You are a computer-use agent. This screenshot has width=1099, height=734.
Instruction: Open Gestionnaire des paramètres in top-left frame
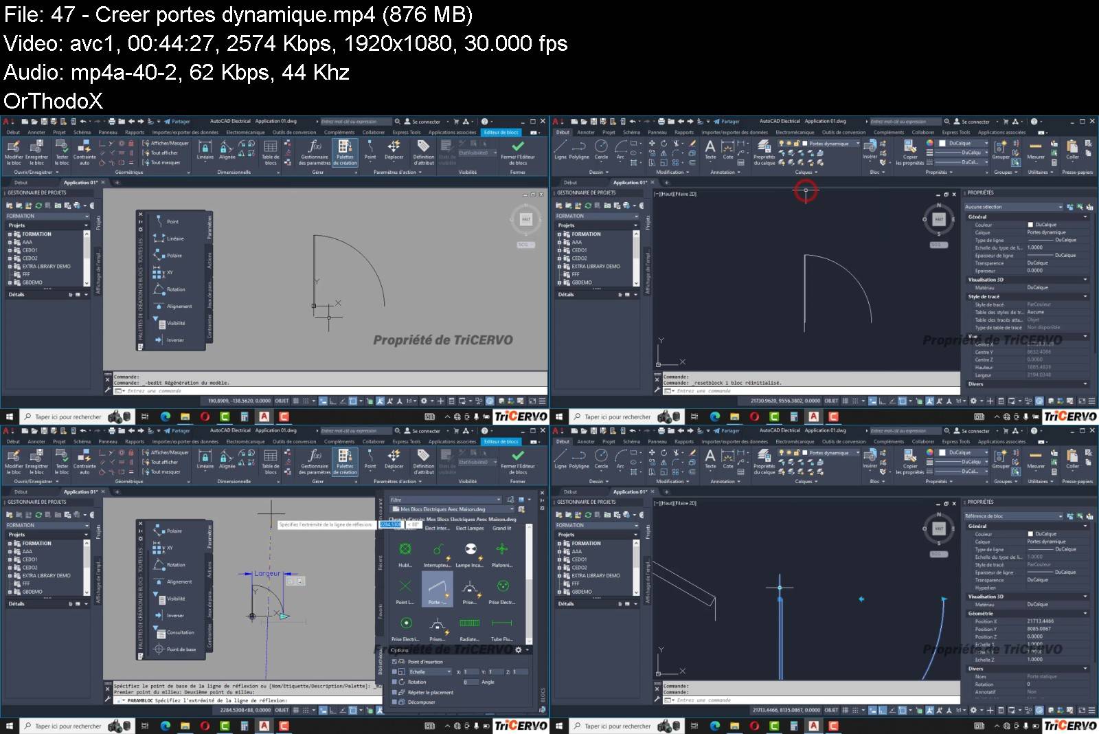click(x=315, y=153)
